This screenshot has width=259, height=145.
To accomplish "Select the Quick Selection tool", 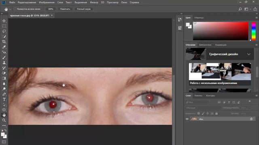I will coord(4,37).
